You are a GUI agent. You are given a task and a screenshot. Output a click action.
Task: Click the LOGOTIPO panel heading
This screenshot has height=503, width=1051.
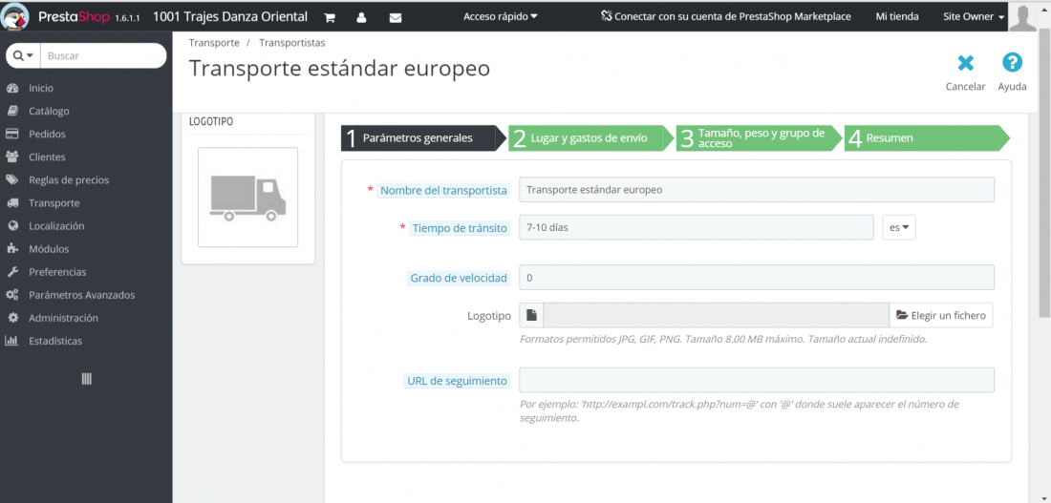pyautogui.click(x=211, y=122)
